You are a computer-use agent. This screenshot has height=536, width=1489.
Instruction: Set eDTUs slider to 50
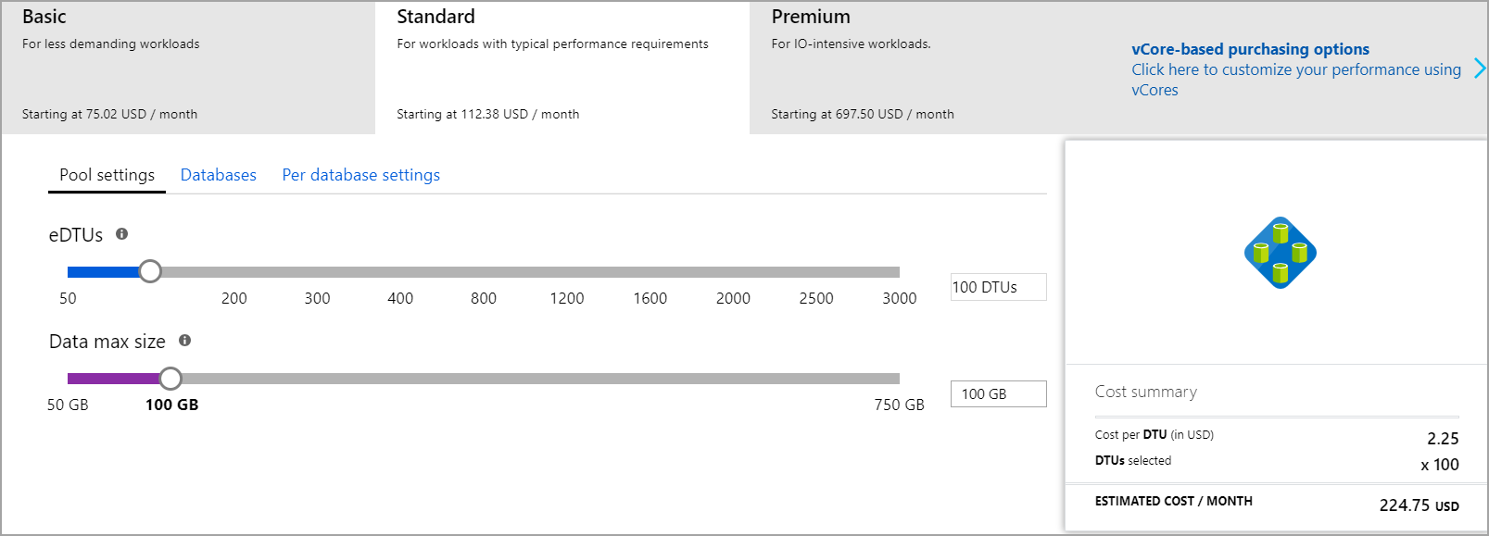(x=69, y=272)
